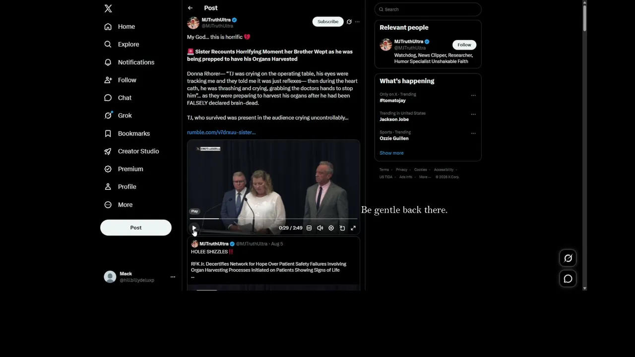Image resolution: width=635 pixels, height=357 pixels.
Task: Click the video time "0:29 / 2:49"
Action: click(x=291, y=228)
